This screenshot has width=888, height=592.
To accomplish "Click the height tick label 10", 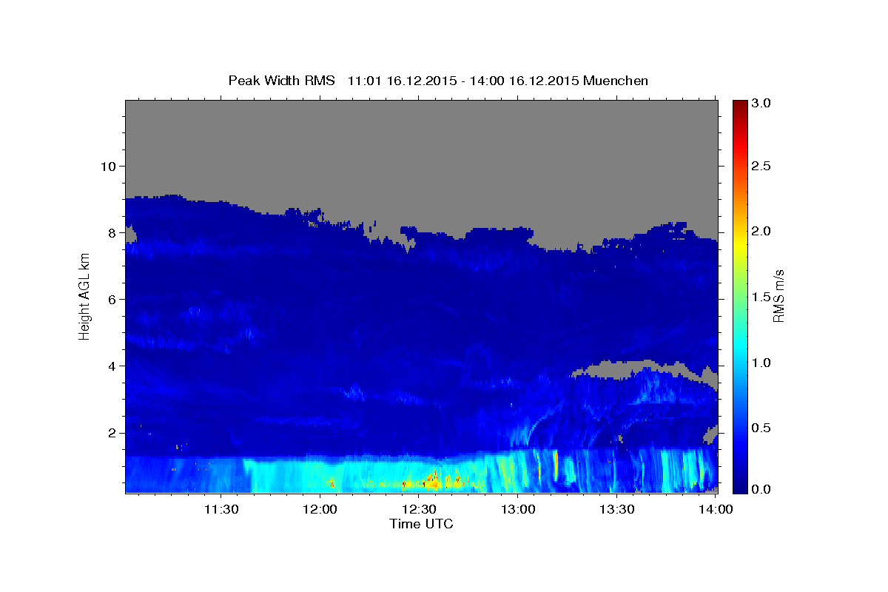I will [110, 166].
